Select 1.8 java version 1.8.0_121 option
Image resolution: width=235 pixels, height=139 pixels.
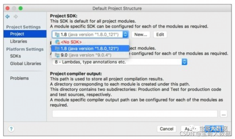point(90,48)
